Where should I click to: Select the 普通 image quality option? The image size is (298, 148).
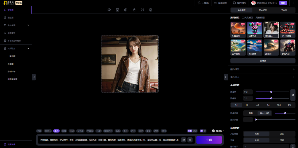251,113
